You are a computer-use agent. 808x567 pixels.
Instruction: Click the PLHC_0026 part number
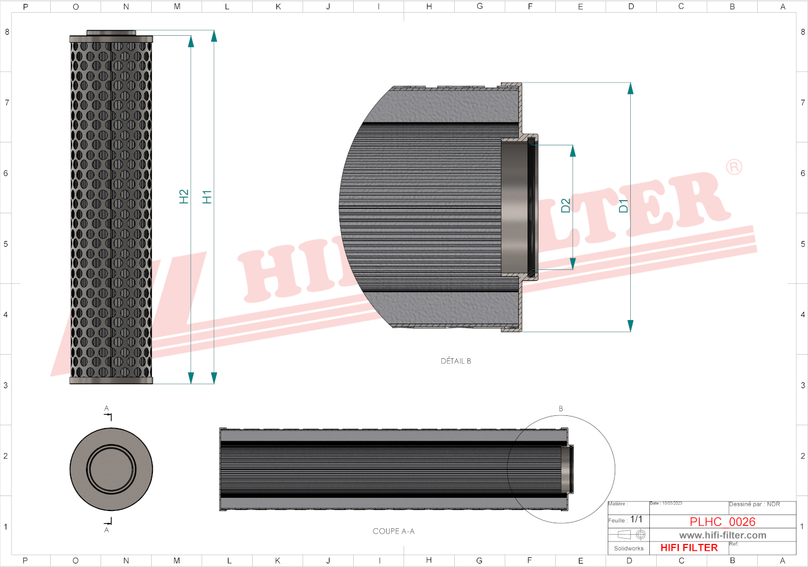click(723, 521)
